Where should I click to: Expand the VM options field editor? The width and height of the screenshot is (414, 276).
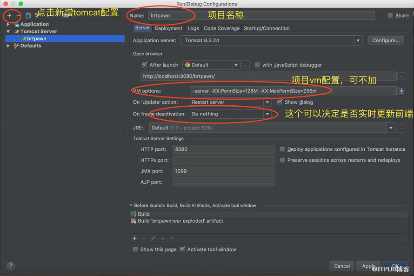[401, 91]
